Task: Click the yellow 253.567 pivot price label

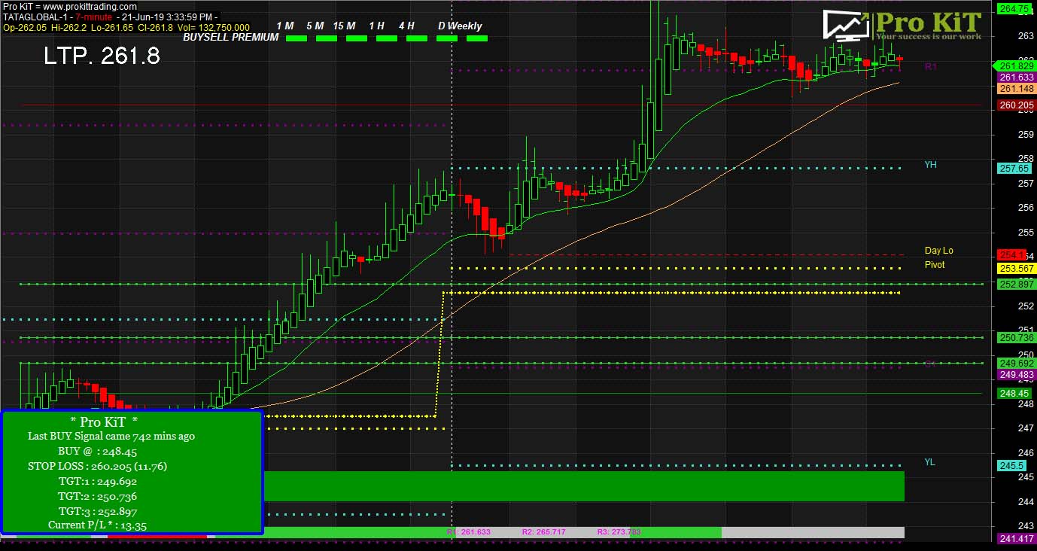Action: point(1016,269)
